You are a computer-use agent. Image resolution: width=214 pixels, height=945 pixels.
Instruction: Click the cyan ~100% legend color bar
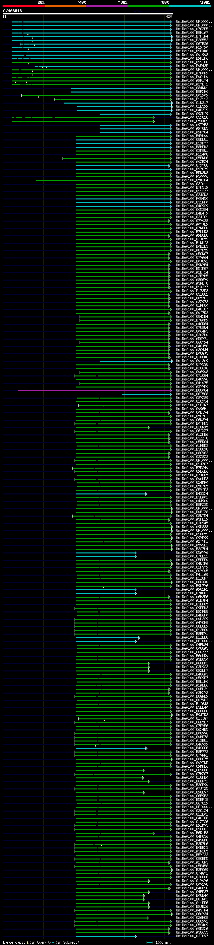[190, 6]
